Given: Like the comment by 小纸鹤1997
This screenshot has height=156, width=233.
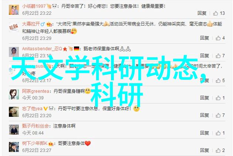Looking at the screenshot, I should (216, 13).
